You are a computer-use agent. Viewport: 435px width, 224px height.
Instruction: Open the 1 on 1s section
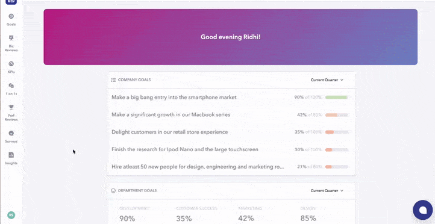pos(11,86)
